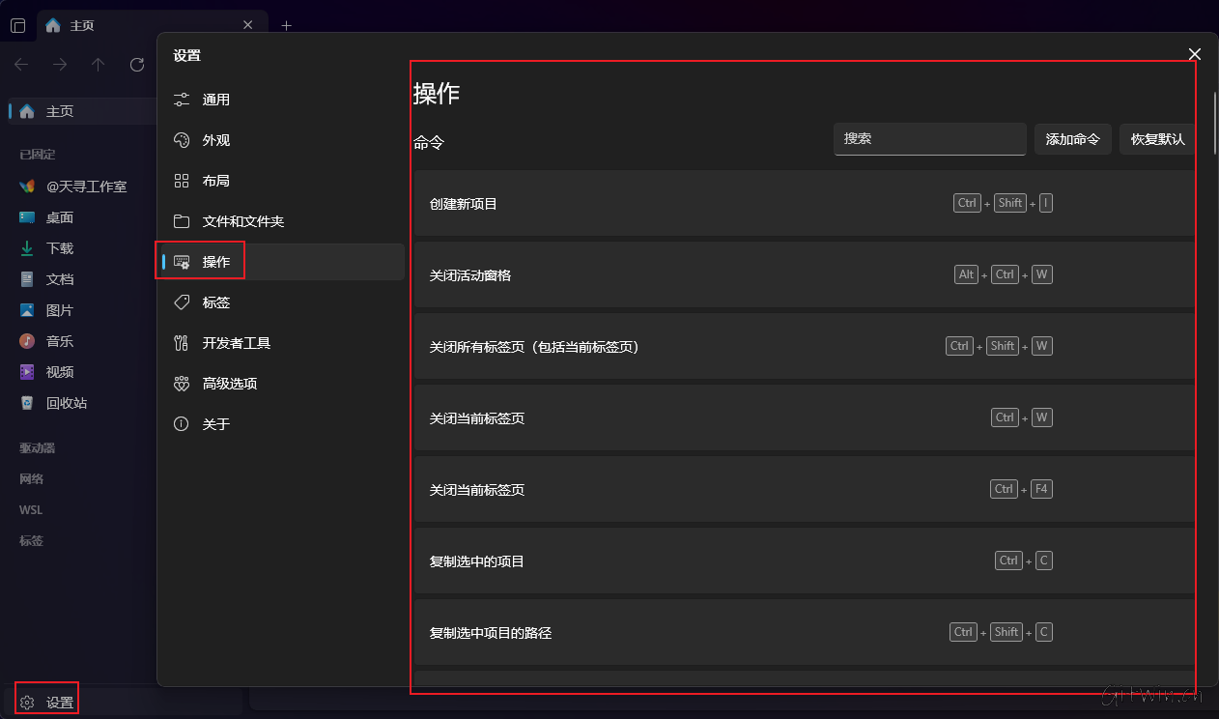Expand the 驱动器 sidebar section
1219x719 pixels.
[x=38, y=448]
